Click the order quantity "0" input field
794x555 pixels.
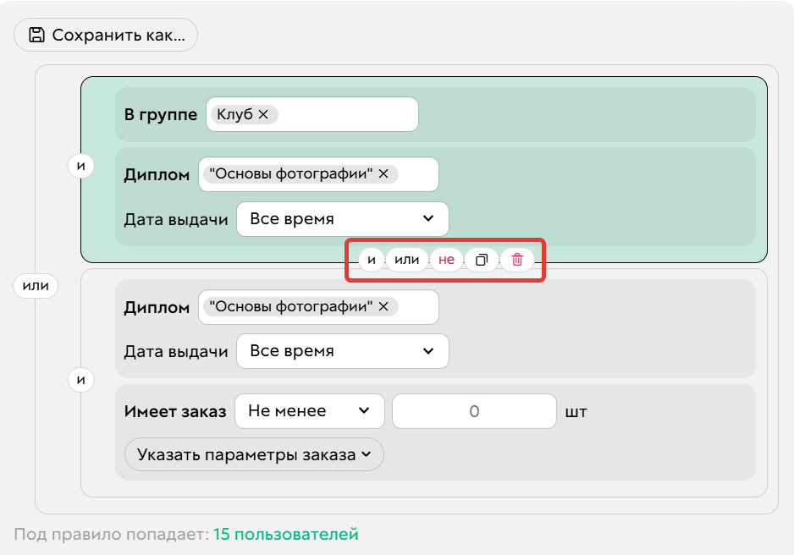pyautogui.click(x=473, y=410)
